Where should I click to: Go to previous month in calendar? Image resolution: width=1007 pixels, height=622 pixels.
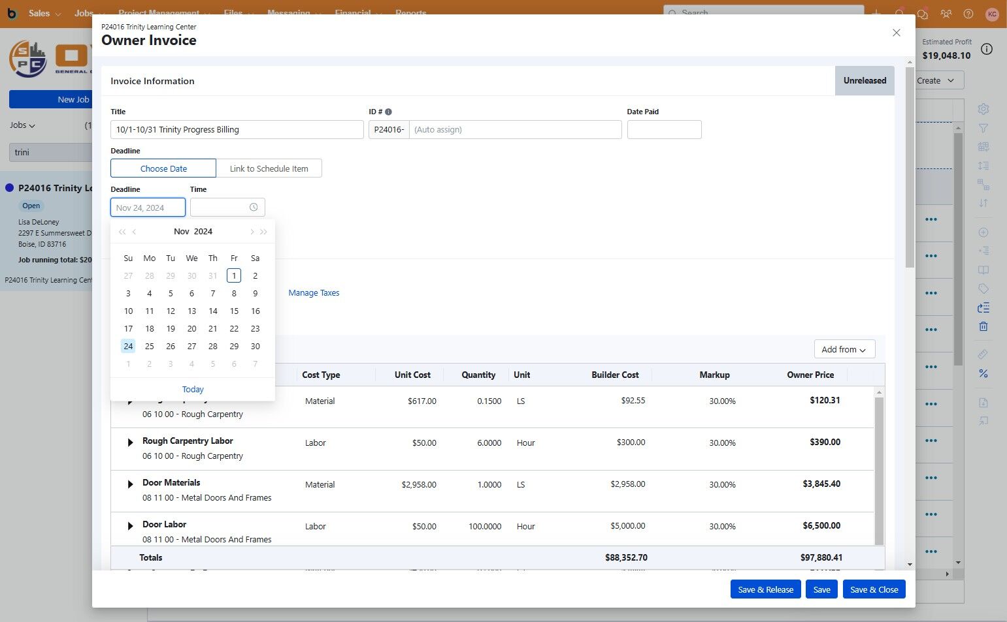click(x=135, y=232)
